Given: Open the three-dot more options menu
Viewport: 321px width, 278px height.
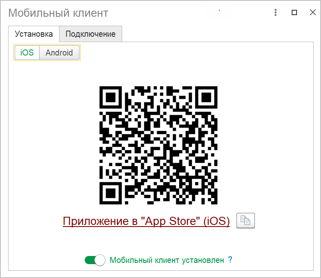Looking at the screenshot, I should pyautogui.click(x=275, y=13).
